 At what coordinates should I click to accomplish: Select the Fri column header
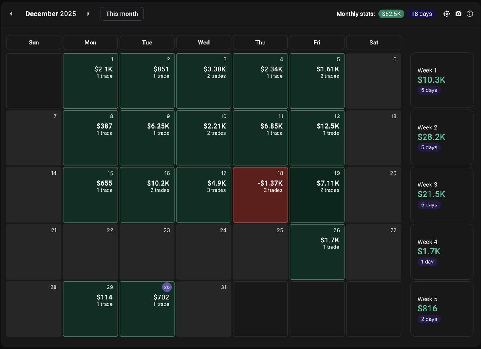pyautogui.click(x=317, y=42)
